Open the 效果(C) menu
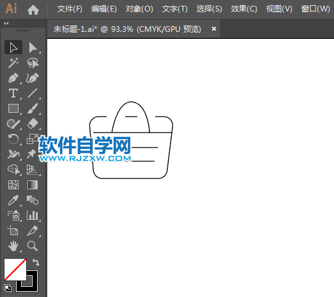 (x=244, y=9)
